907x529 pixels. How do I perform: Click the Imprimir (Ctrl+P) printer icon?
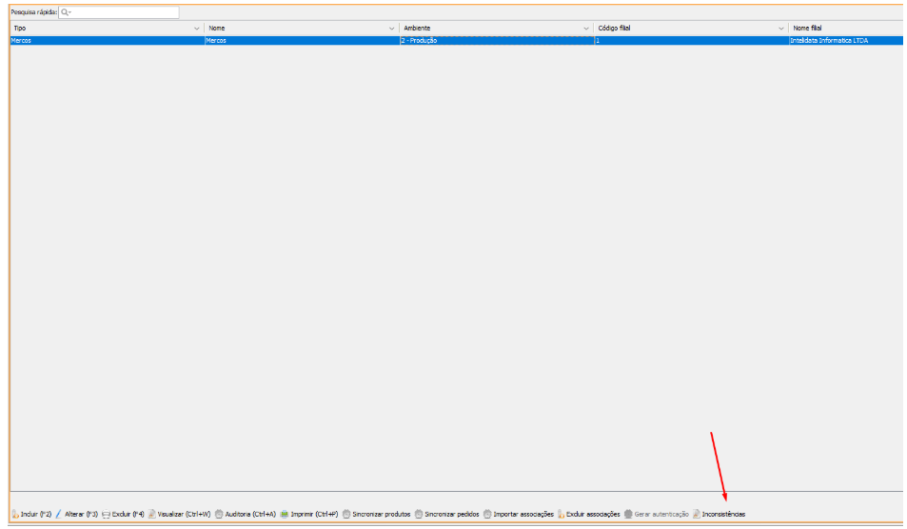pos(285,514)
